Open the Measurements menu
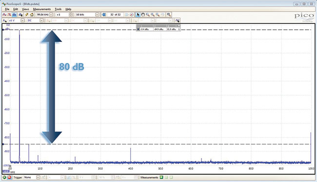 pyautogui.click(x=42, y=9)
